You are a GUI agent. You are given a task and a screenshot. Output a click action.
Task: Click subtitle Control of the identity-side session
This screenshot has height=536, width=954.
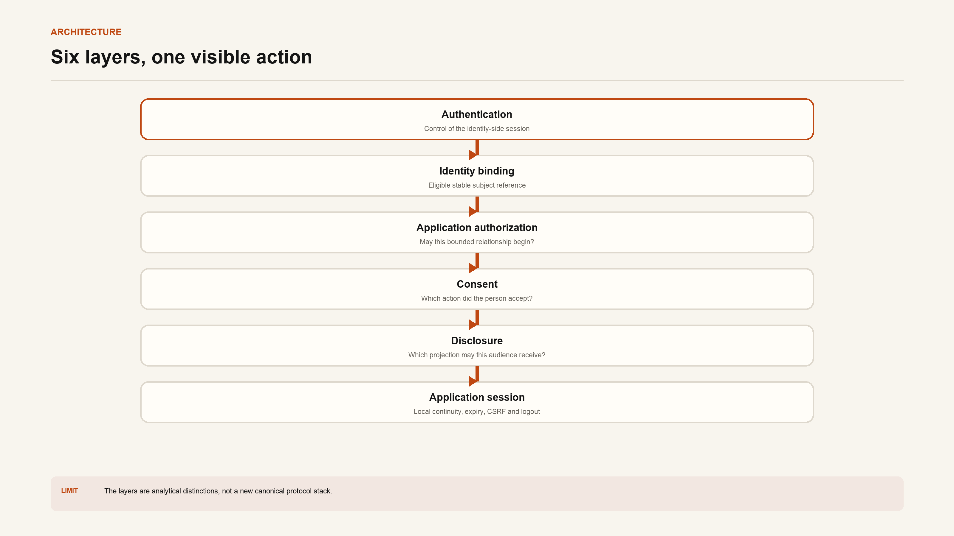[x=477, y=129]
